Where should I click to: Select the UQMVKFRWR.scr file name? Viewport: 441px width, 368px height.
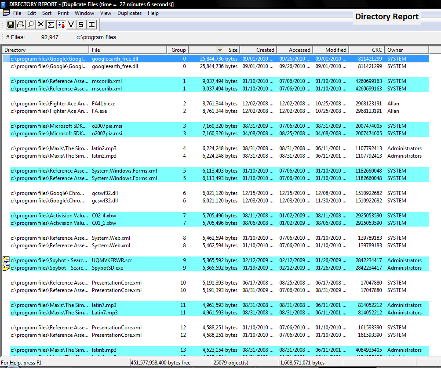coord(112,260)
